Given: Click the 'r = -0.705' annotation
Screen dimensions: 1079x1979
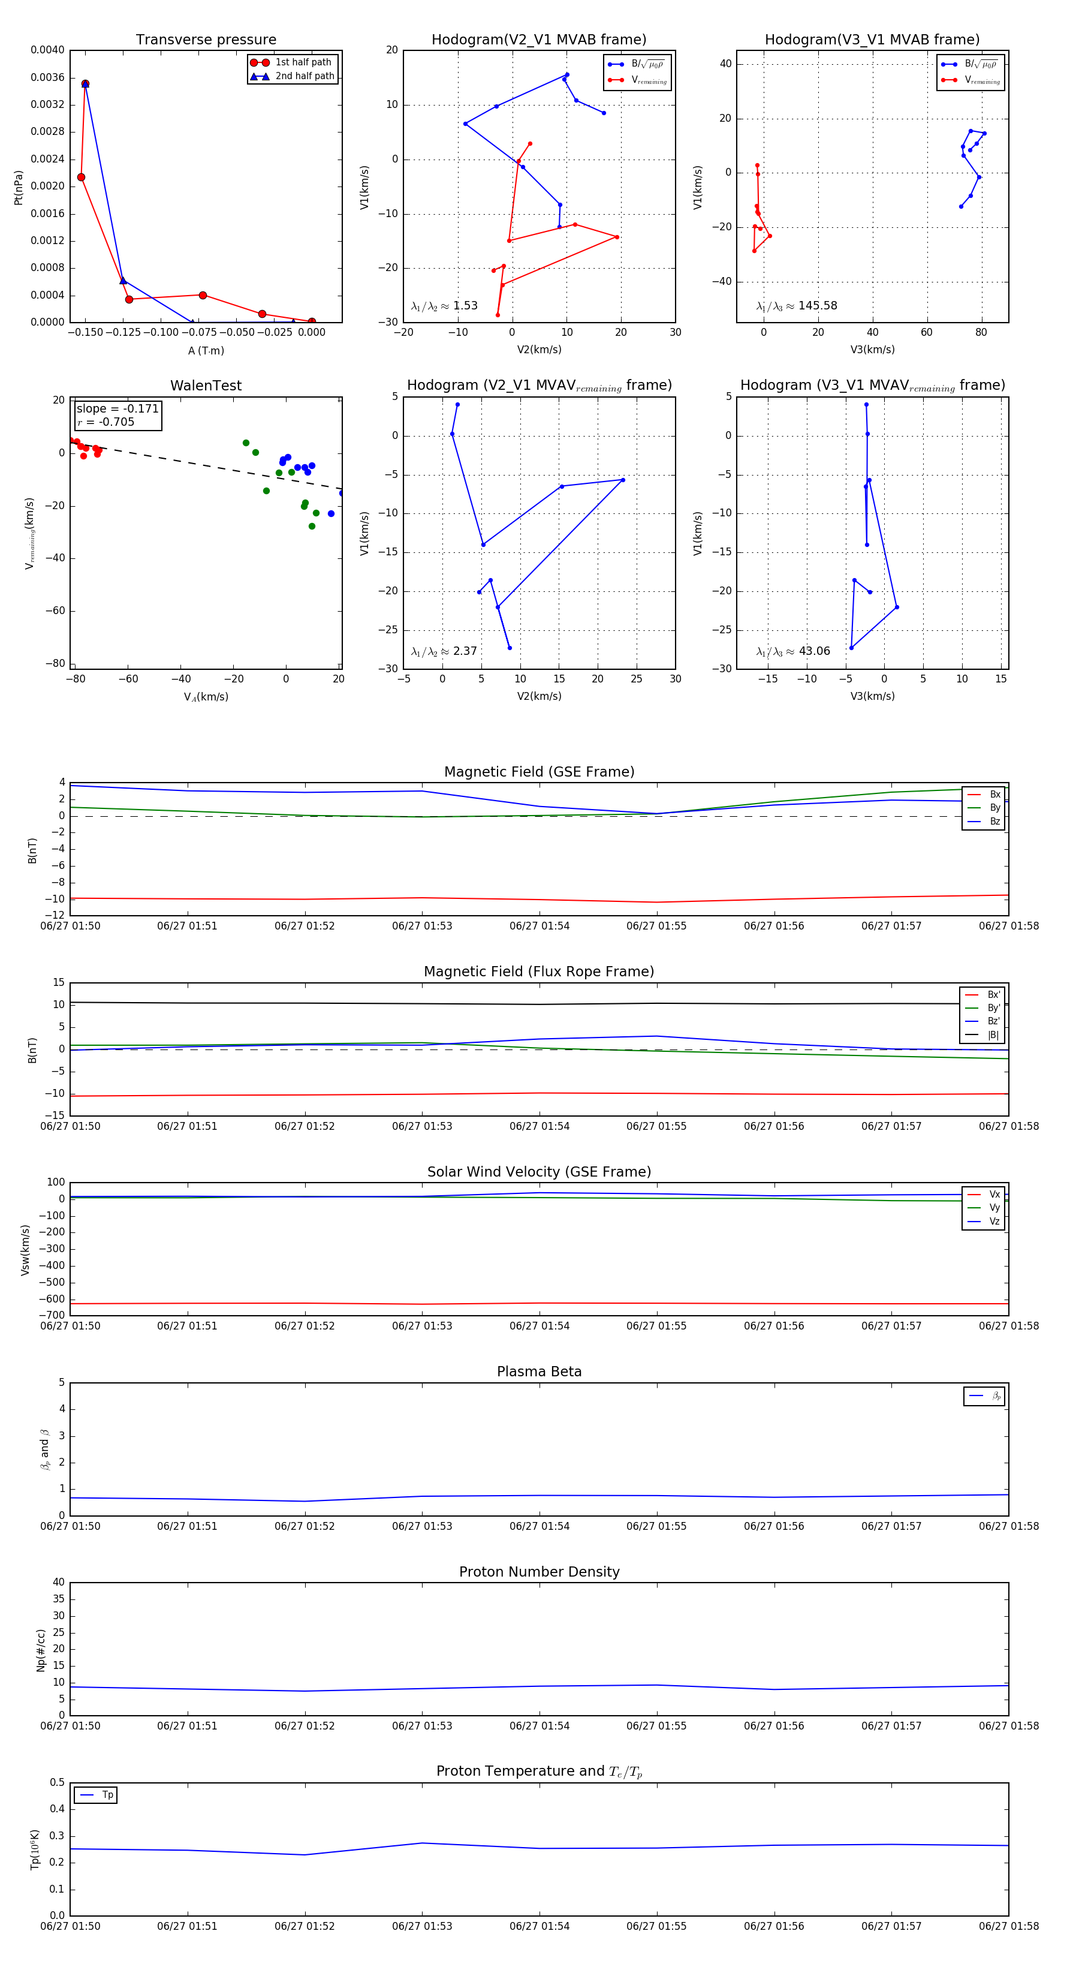Looking at the screenshot, I should tap(106, 422).
